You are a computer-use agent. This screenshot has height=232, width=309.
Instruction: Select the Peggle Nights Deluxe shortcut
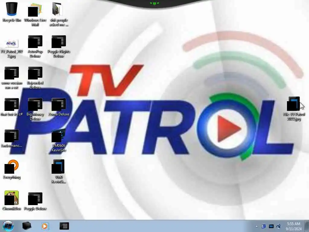[59, 47]
